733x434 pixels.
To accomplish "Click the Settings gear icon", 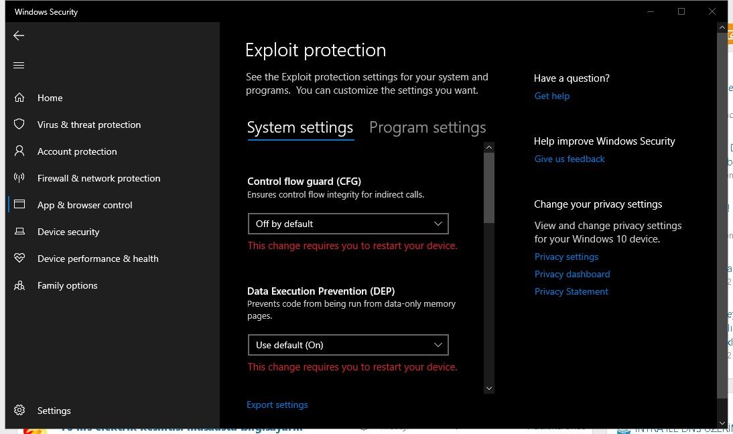I will (x=19, y=411).
